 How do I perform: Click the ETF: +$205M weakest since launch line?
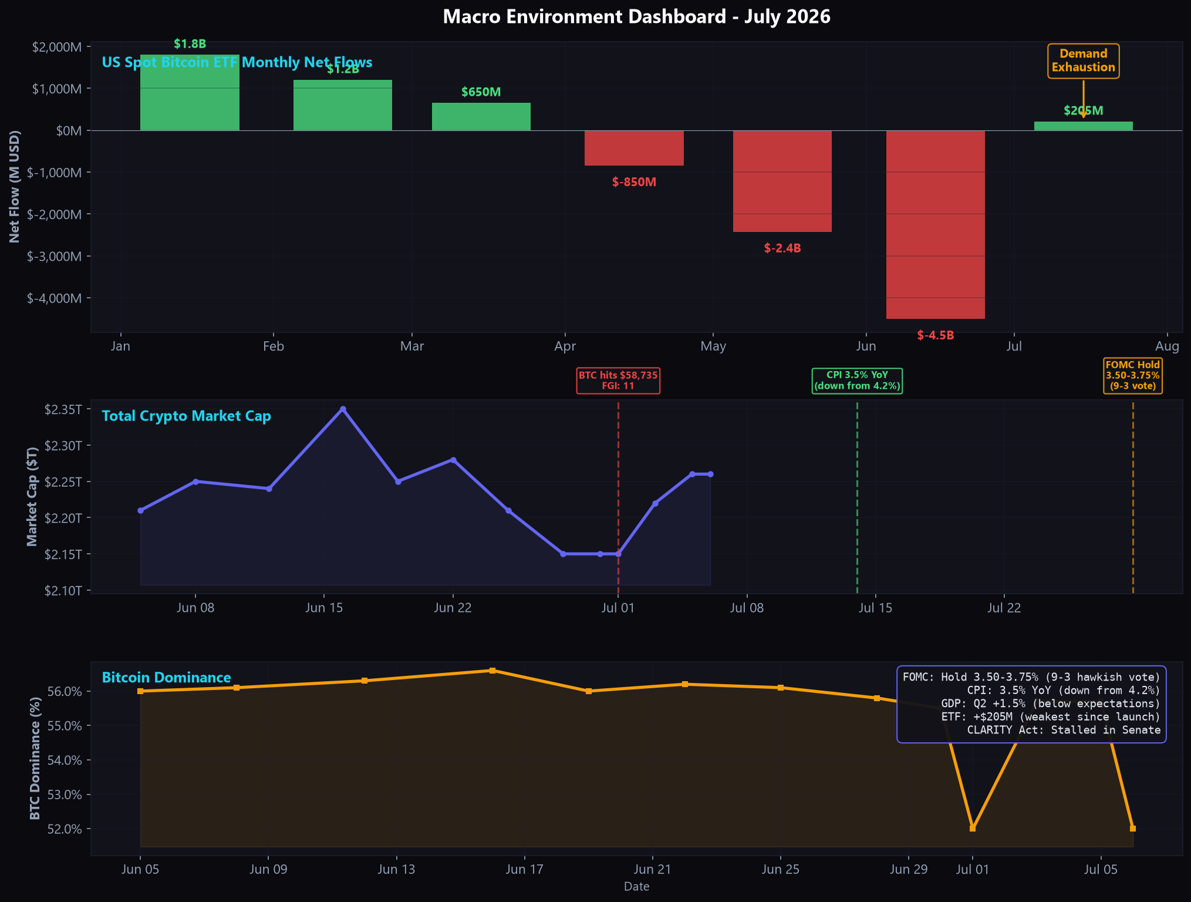(x=1051, y=717)
